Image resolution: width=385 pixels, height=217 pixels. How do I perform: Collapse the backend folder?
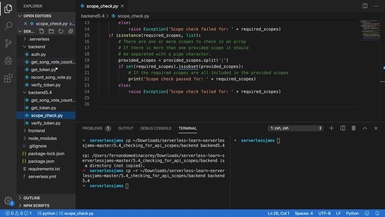[37, 47]
